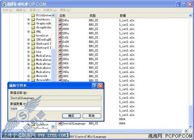Image resolution: width=194 pixels, height=140 pixels.
Task: Expand the MediaCategories tree node
Action: pos(28,56)
